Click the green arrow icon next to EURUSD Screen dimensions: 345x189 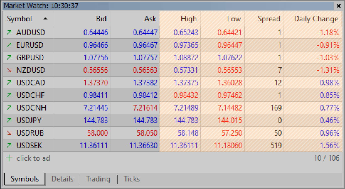click(9, 45)
